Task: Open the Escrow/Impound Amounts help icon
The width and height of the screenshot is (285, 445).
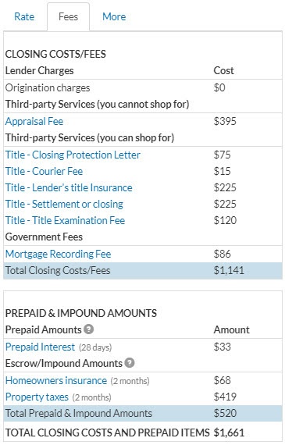Action: (130, 363)
